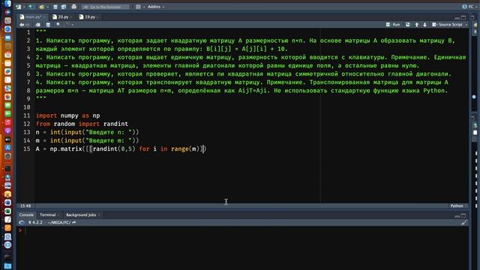Click the Show in new window icon
The width and height of the screenshot is (480, 270).
click(x=37, y=25)
